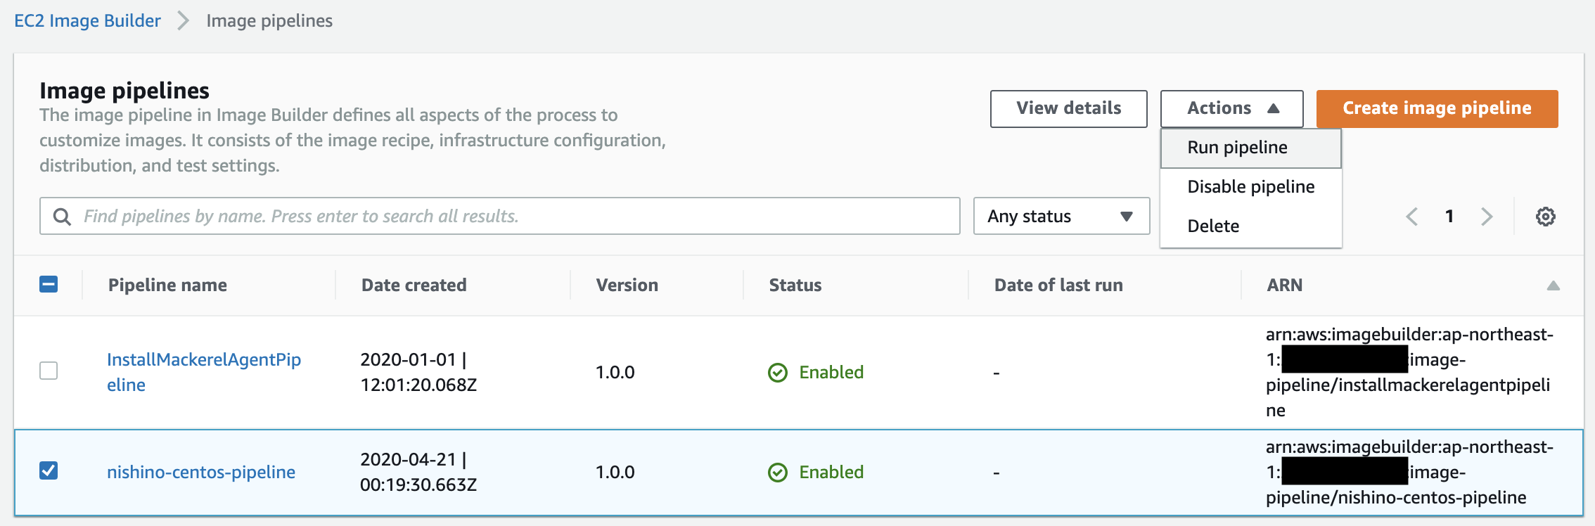This screenshot has height=526, width=1595.
Task: Click the ARN column header label
Action: [1284, 286]
